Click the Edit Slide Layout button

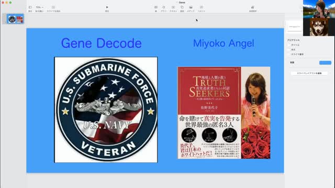pos(309,73)
